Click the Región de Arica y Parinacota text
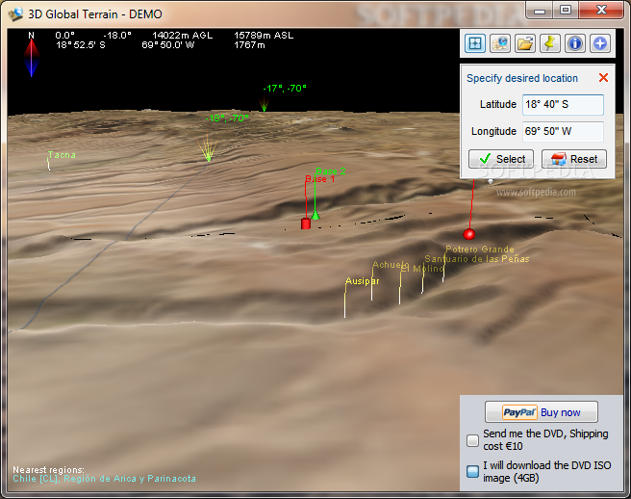Viewport: 631px width, 499px height. (130, 479)
